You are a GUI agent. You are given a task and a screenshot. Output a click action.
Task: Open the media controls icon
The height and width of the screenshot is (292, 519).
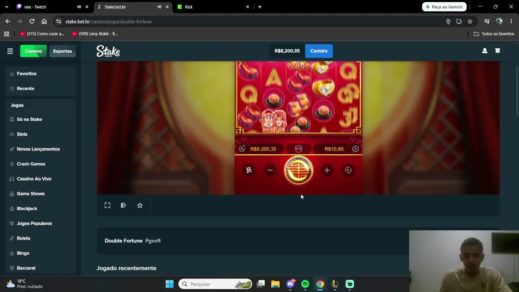(x=487, y=21)
